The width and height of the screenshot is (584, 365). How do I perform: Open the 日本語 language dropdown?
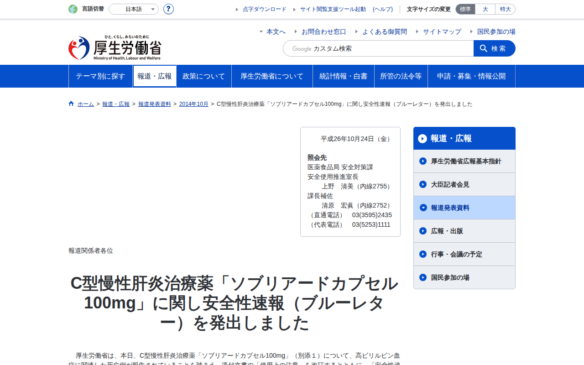[x=134, y=9]
